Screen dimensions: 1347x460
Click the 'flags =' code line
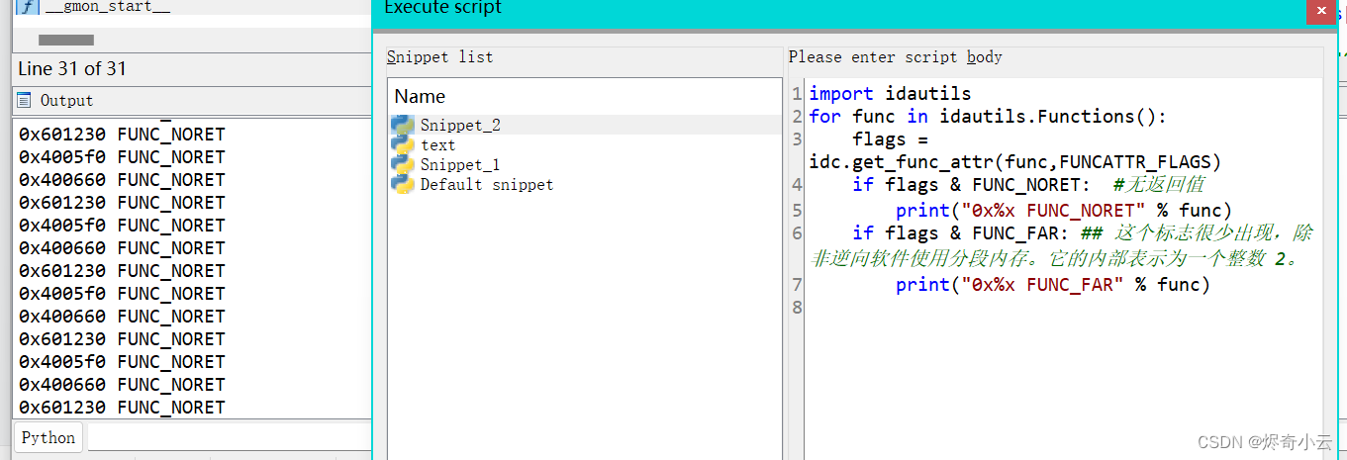click(891, 139)
